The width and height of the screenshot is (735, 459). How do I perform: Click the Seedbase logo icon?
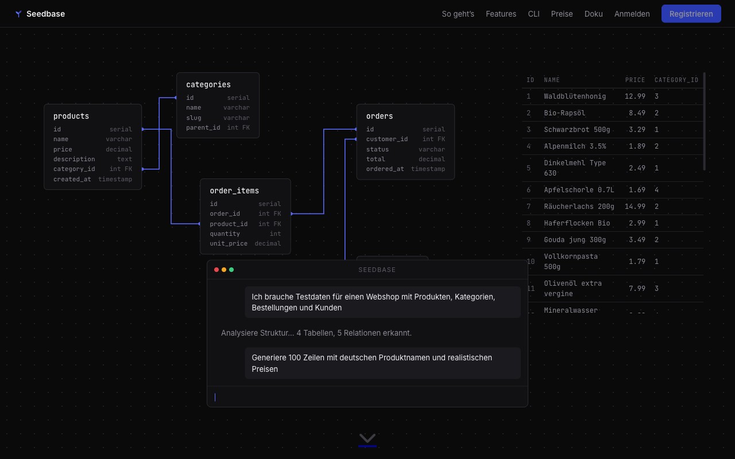pyautogui.click(x=18, y=14)
